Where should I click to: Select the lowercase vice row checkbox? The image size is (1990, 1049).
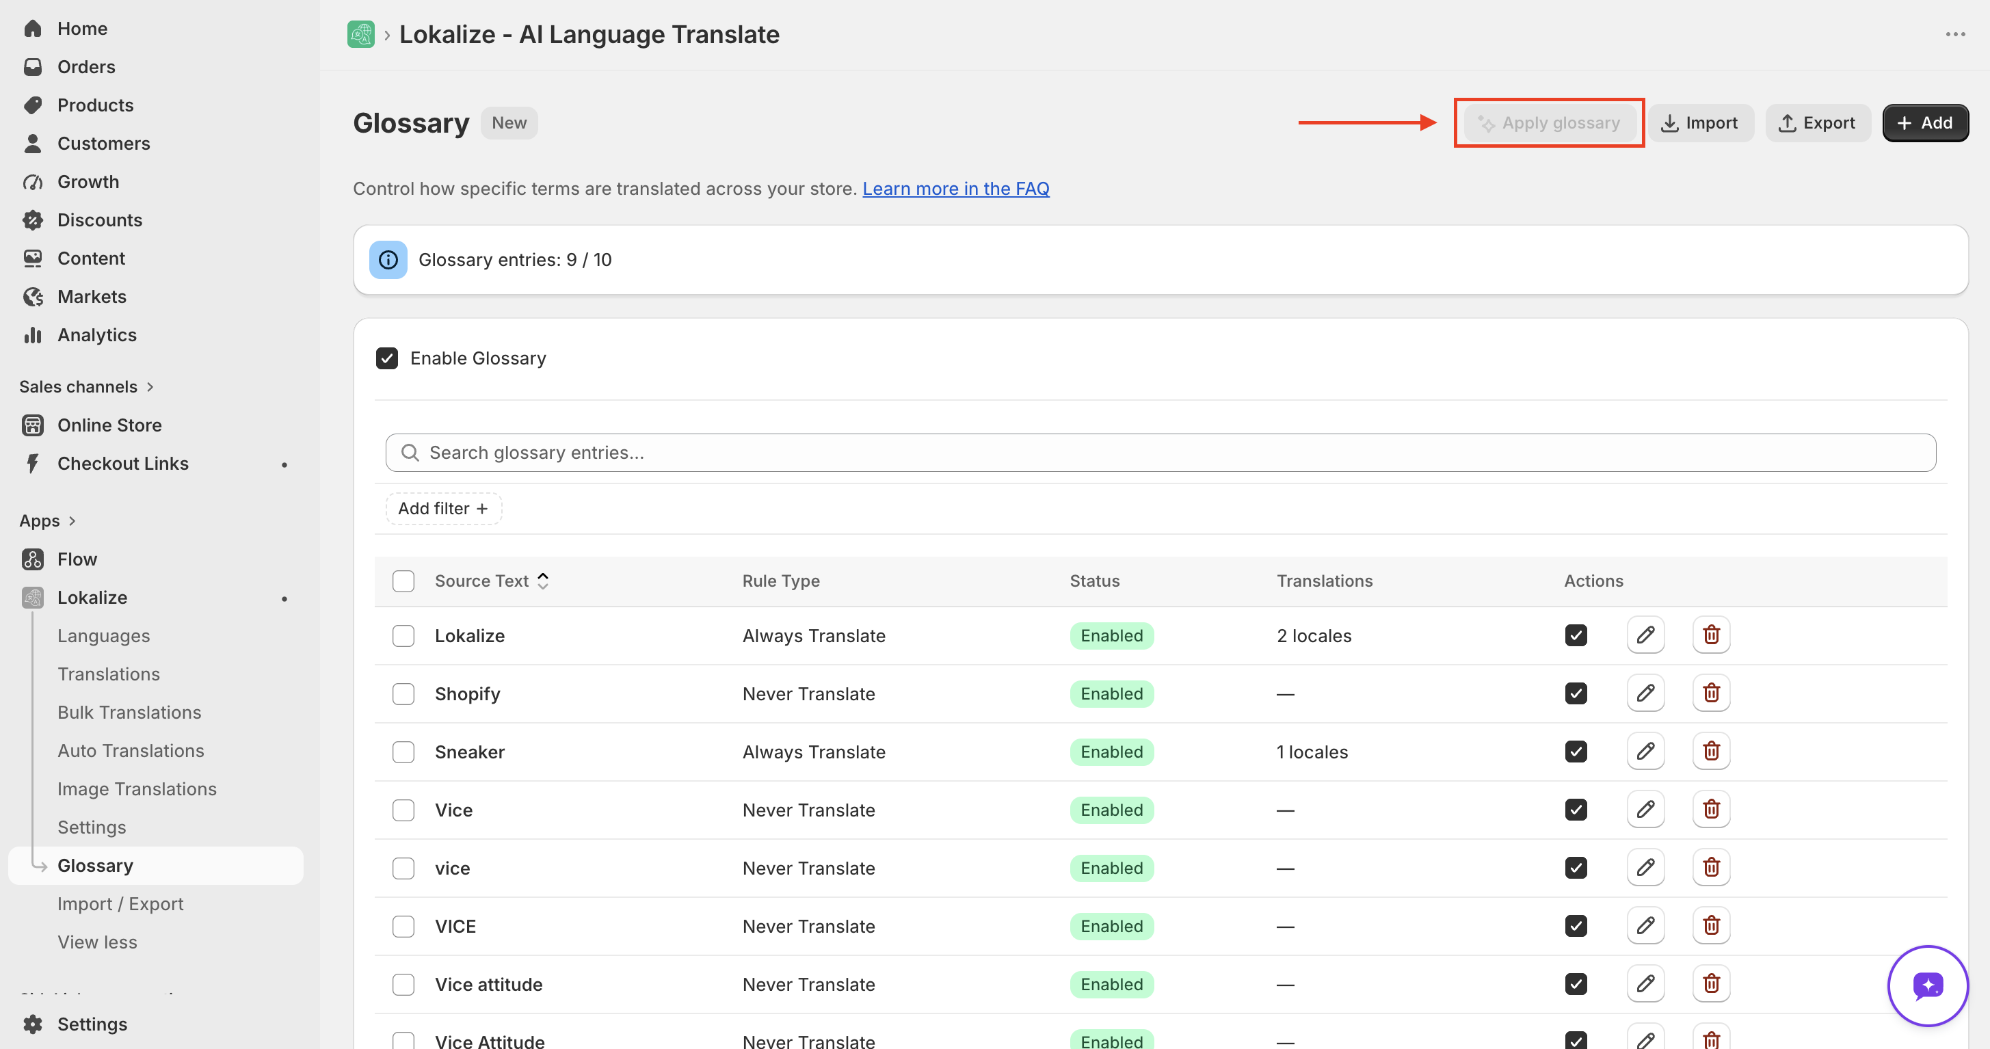click(x=403, y=868)
